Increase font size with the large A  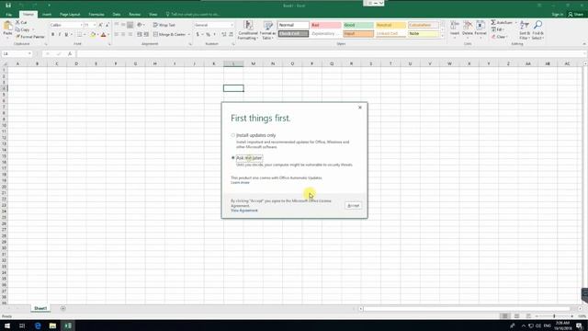[100, 25]
